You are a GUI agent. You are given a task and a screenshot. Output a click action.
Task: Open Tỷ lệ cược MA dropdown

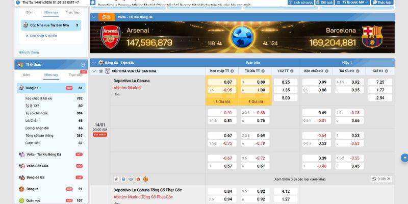pos(352,3)
